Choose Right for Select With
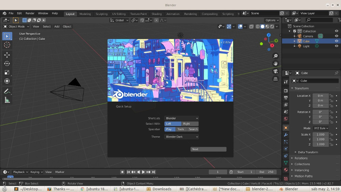This screenshot has height=192, width=341. [x=190, y=124]
